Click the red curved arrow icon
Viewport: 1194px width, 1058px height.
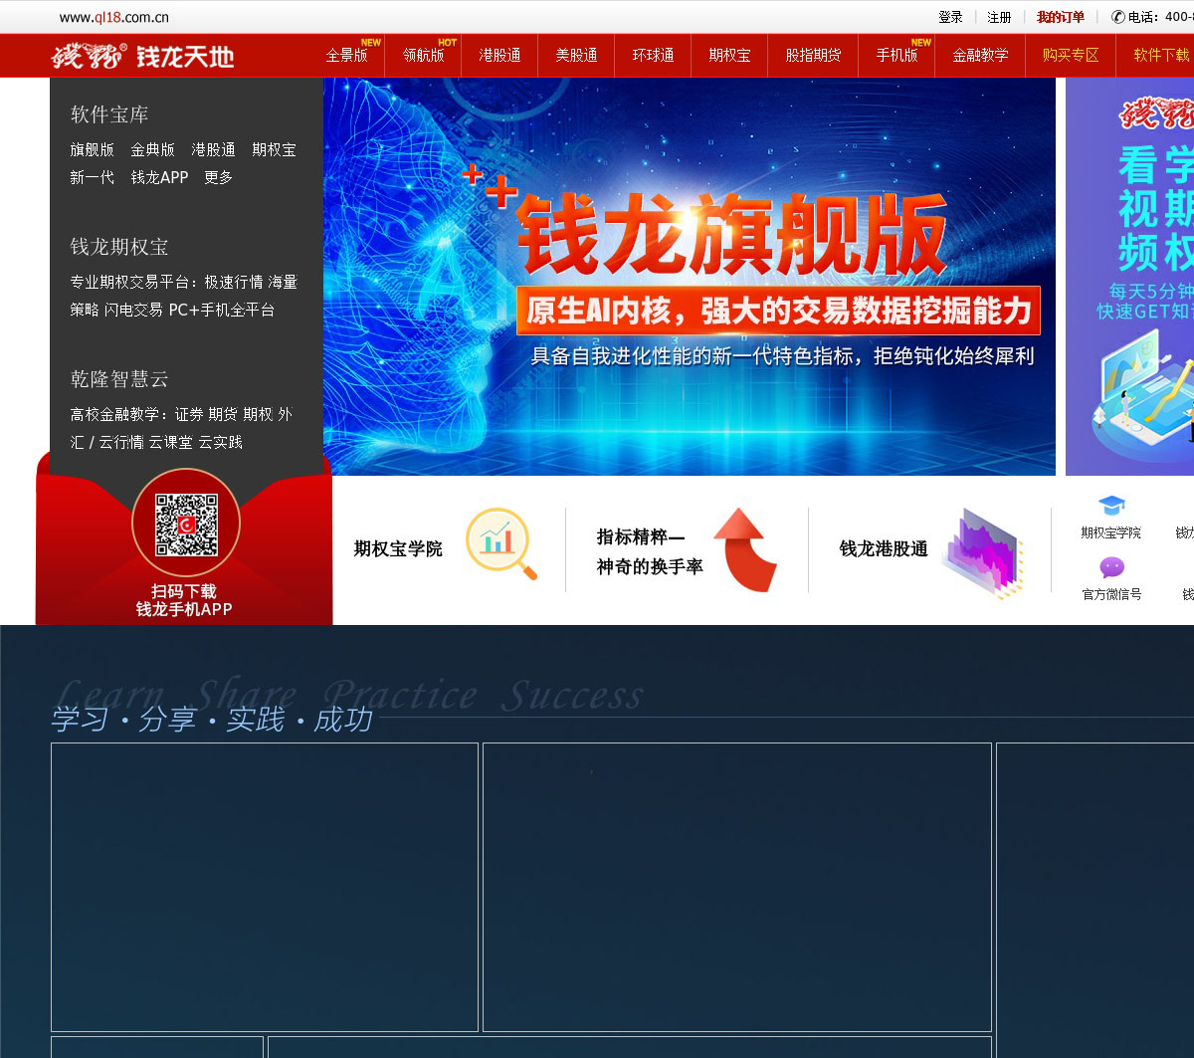coord(743,549)
